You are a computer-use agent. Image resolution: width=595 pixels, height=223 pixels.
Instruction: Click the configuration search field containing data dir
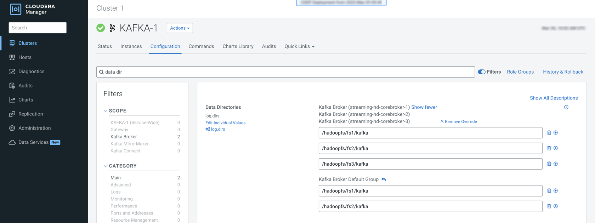(285, 72)
